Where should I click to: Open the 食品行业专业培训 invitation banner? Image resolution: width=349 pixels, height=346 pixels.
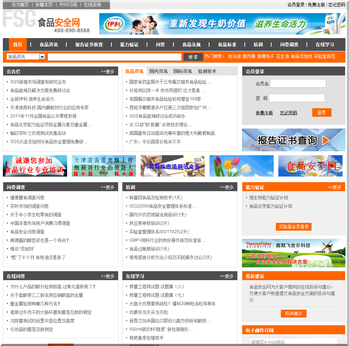(x=35, y=166)
